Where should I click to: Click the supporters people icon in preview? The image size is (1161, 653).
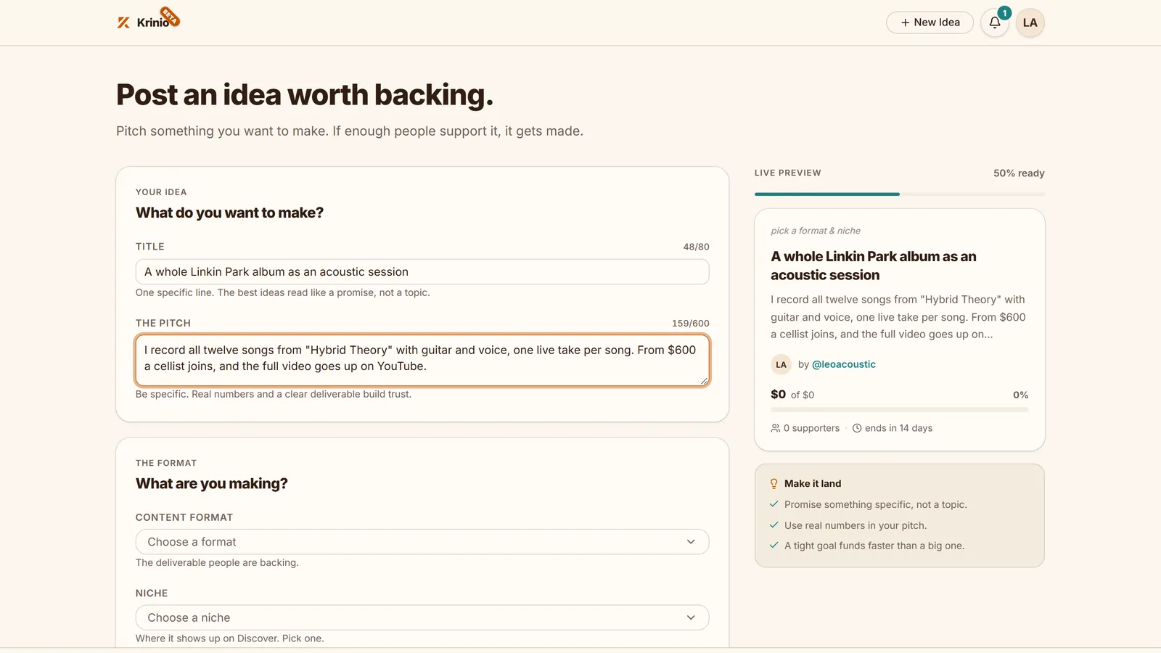(776, 428)
